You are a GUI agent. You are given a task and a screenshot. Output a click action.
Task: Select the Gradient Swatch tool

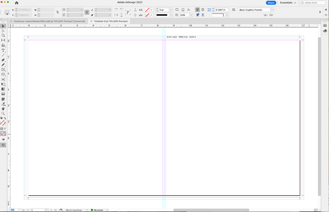point(3,89)
